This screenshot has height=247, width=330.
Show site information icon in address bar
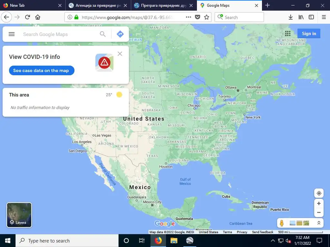[x=70, y=17]
